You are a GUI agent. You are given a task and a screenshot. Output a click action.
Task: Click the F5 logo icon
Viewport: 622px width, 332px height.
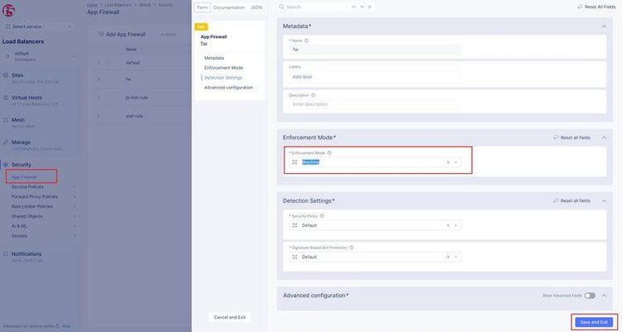[8, 11]
